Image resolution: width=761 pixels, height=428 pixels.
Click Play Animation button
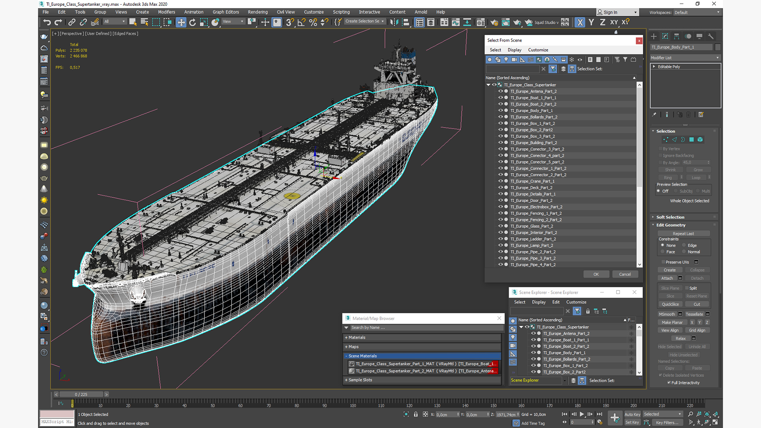pyautogui.click(x=582, y=414)
